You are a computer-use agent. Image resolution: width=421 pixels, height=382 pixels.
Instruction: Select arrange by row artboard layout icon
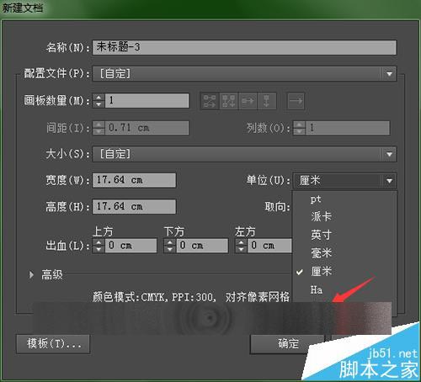point(248,101)
